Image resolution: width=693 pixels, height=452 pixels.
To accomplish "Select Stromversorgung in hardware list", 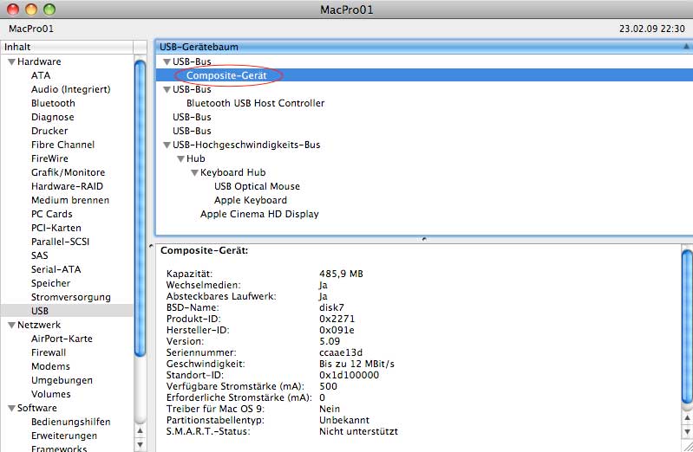I will point(71,297).
